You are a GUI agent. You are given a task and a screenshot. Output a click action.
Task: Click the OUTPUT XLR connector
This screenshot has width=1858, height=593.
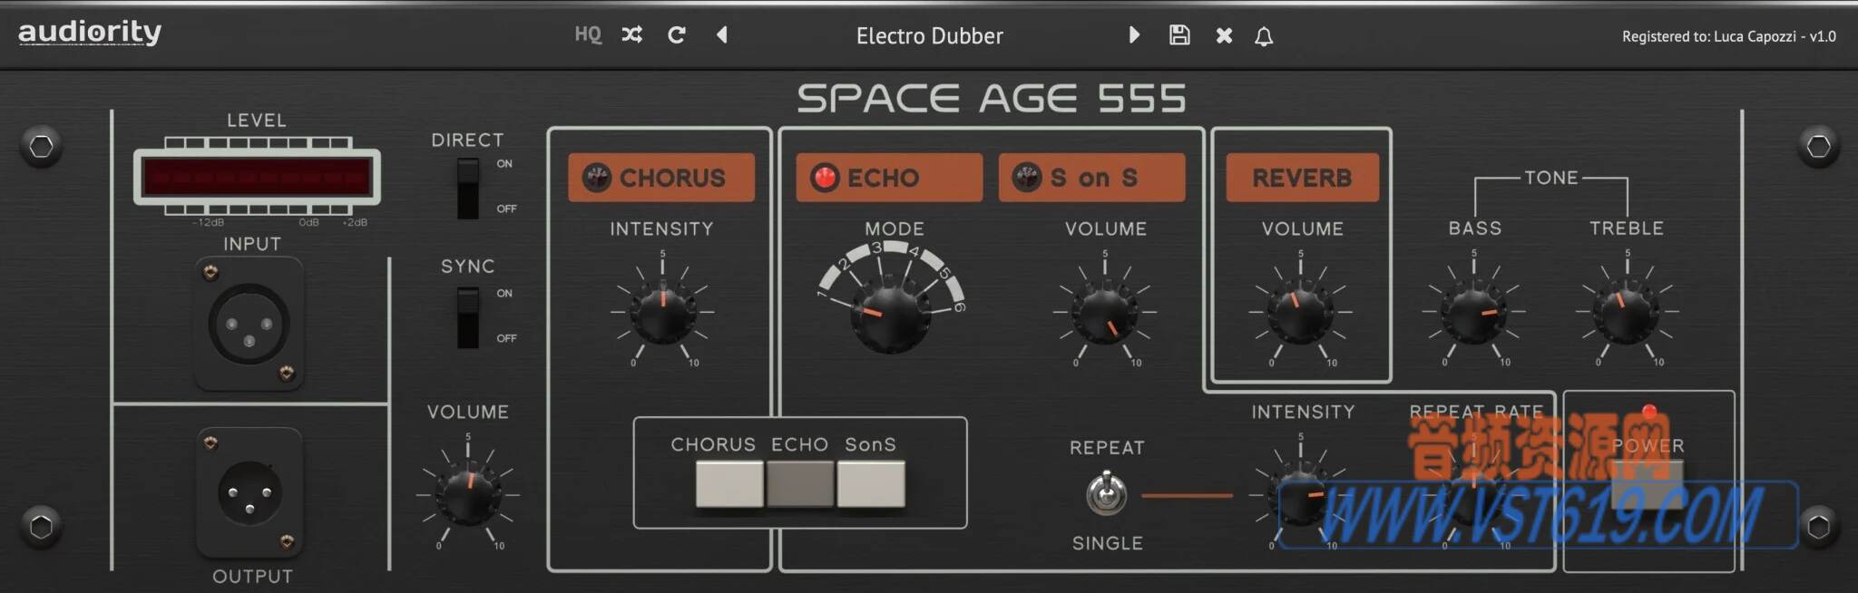pyautogui.click(x=249, y=493)
